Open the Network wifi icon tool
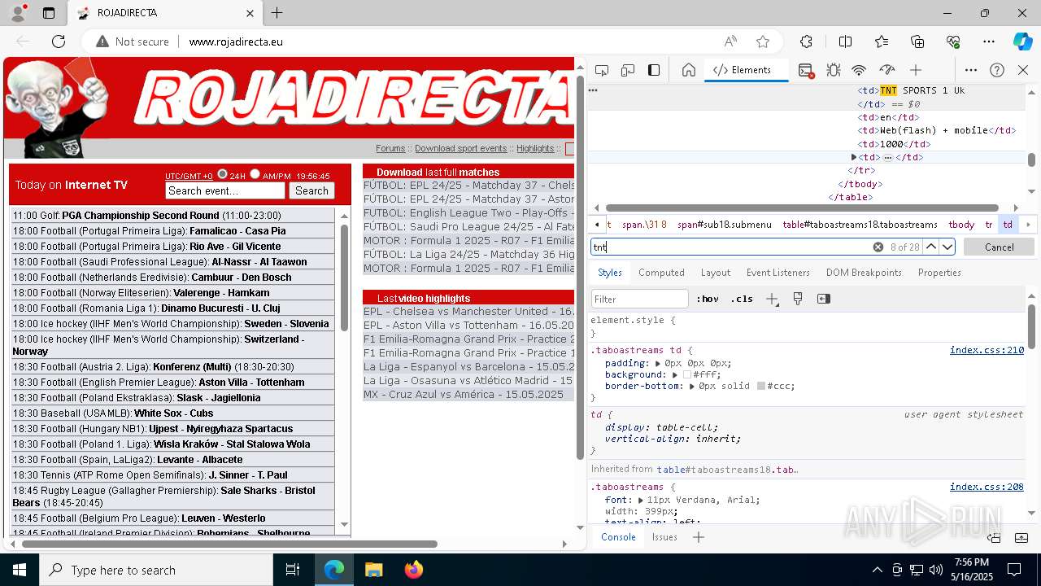Screen dimensions: 1041x586 (859, 70)
